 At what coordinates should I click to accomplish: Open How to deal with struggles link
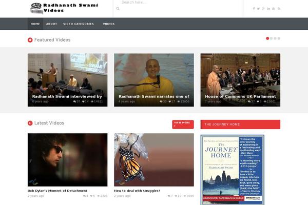click(x=137, y=191)
